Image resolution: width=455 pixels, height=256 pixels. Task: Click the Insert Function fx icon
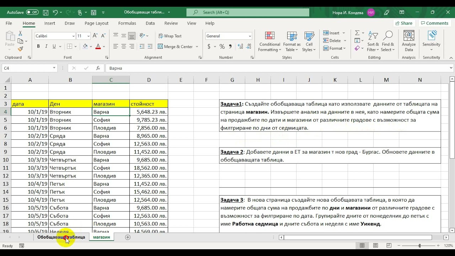(98, 68)
